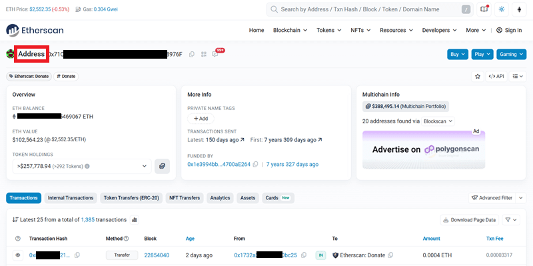533x266 pixels.
Task: Click the Etherscan: Donate tag
Action: point(29,77)
